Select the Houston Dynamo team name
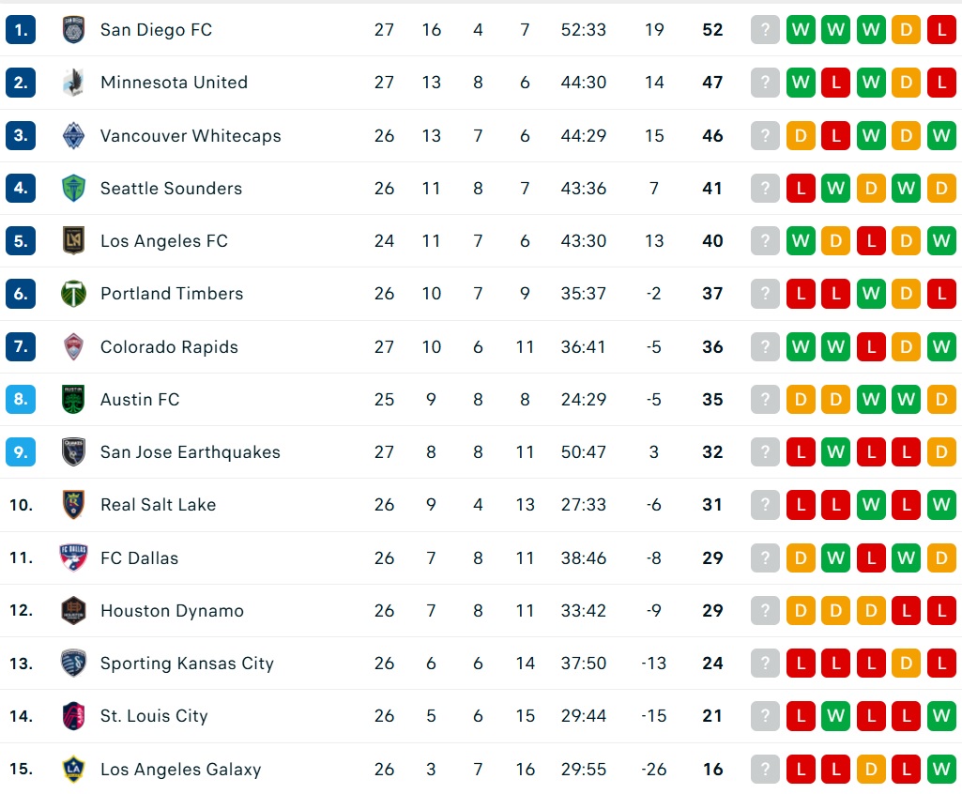962x794 pixels. (x=172, y=611)
